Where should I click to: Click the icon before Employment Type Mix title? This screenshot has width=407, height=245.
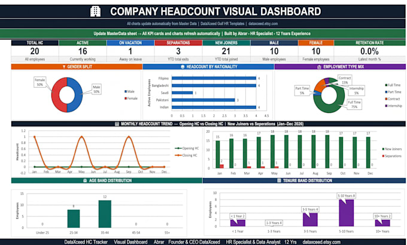click(319, 67)
